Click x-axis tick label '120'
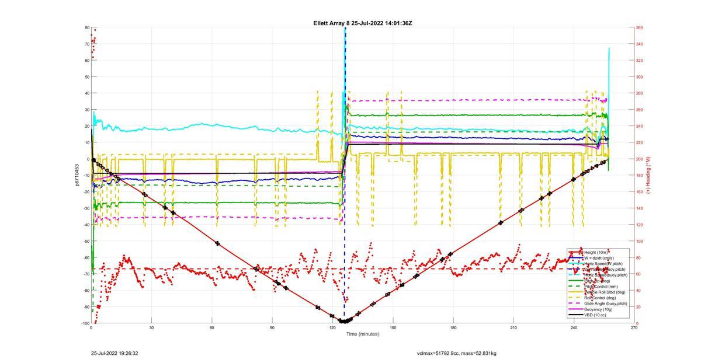 tap(332, 328)
